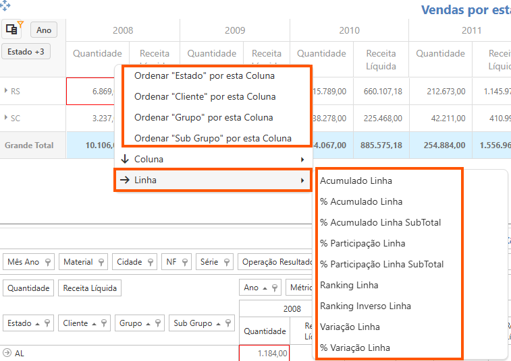This screenshot has width=511, height=361.
Task: Click the Cliente row field
Action: tap(84, 323)
